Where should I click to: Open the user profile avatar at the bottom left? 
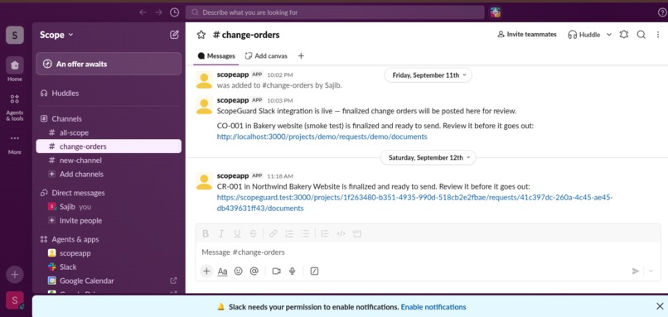(x=14, y=300)
